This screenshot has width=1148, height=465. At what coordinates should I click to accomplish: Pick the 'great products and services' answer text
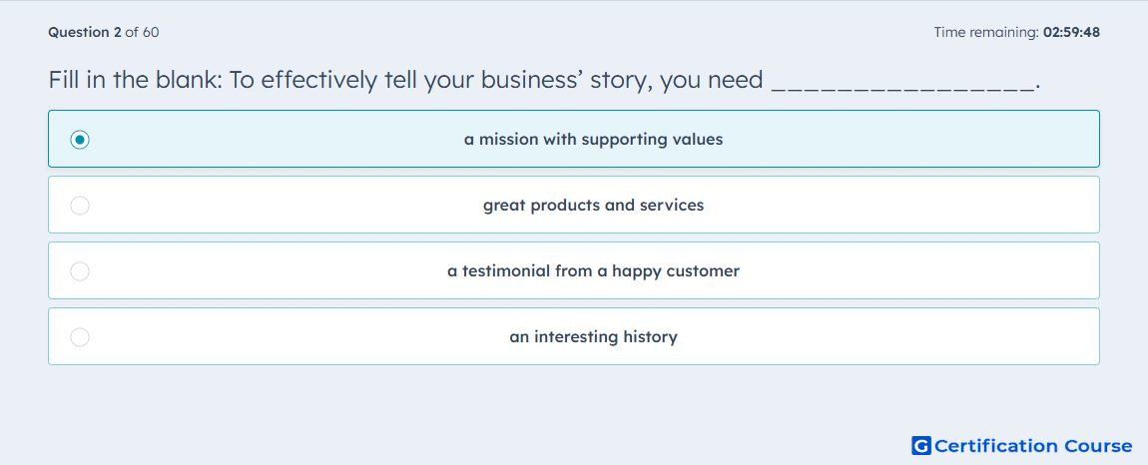tap(593, 206)
